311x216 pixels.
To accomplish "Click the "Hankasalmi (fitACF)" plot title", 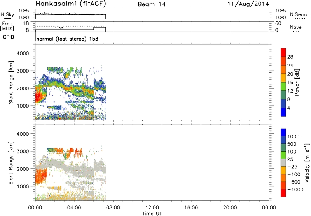I will click(71, 4).
